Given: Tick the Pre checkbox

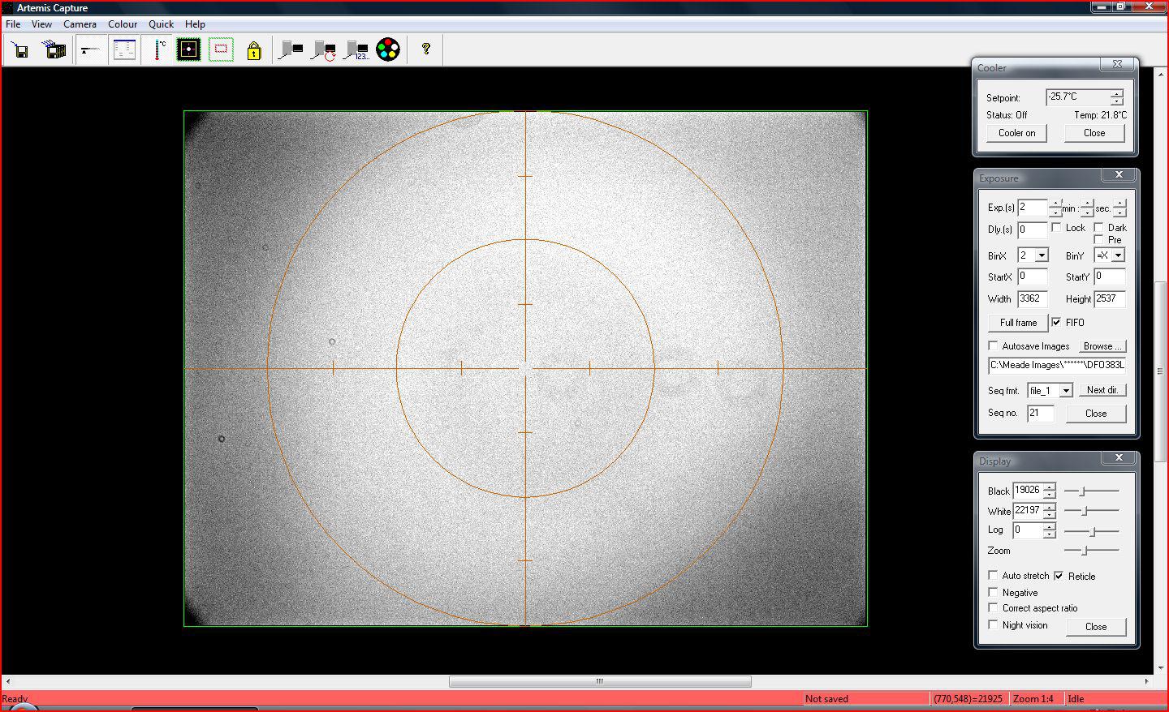Looking at the screenshot, I should 1098,239.
